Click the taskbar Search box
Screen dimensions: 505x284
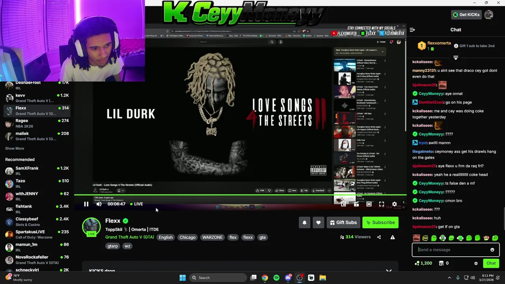coord(217,278)
